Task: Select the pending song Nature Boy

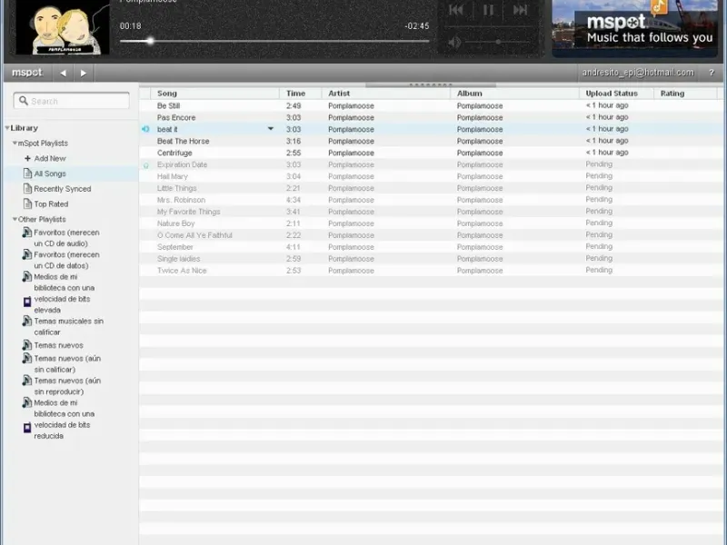Action: 175,223
